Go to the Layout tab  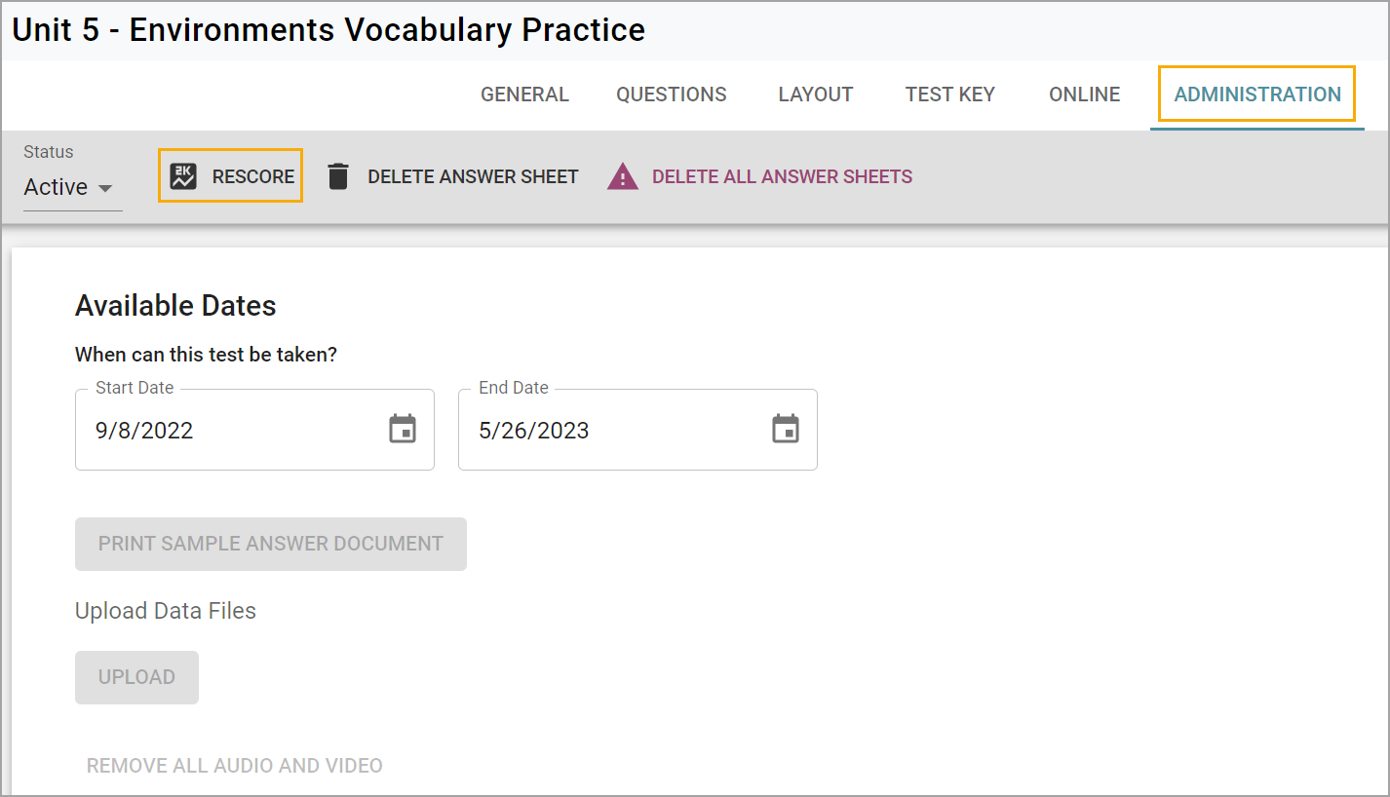816,95
